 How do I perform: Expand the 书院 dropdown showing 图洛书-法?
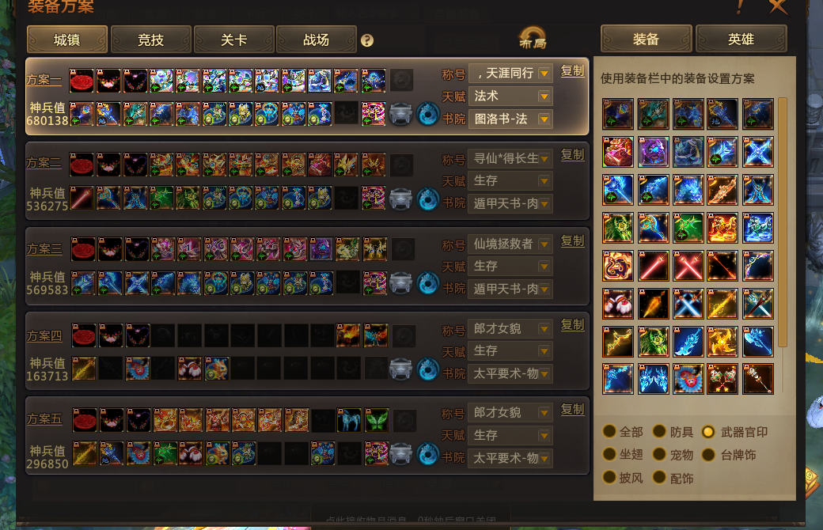point(510,119)
